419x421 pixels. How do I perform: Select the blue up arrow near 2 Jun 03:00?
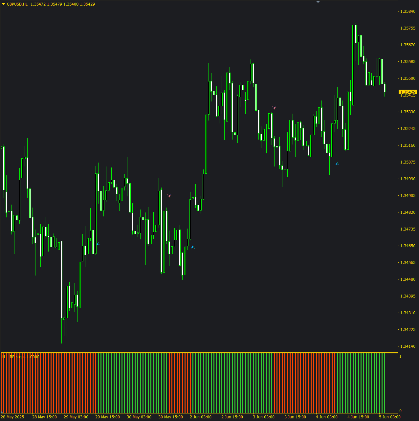[x=193, y=247]
